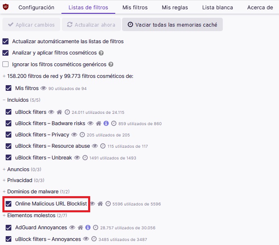Image resolution: width=279 pixels, height=245 pixels.
Task: Open Badware risks info icon
Action: [x=106, y=123]
